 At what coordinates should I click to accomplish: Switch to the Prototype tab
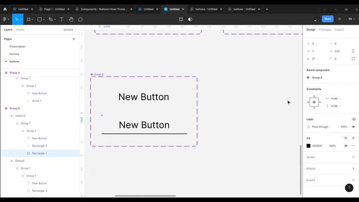(325, 30)
